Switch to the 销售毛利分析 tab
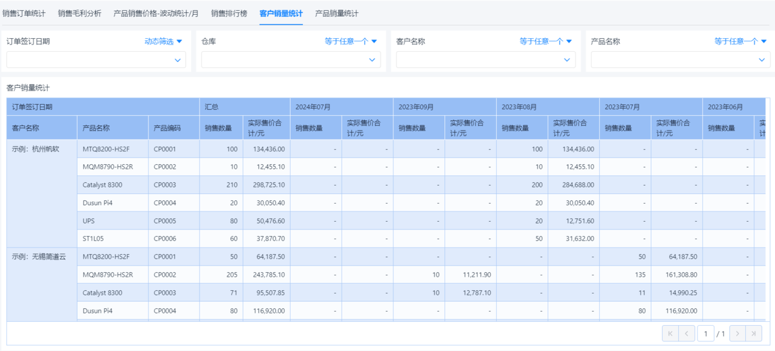The height and width of the screenshot is (351, 775). (79, 13)
